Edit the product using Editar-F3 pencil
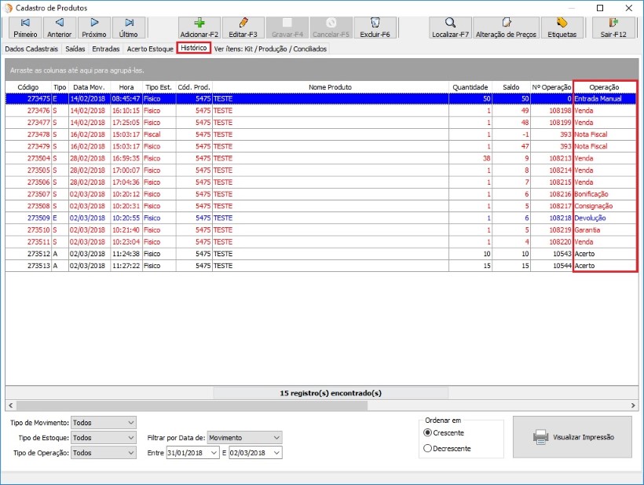 (243, 28)
